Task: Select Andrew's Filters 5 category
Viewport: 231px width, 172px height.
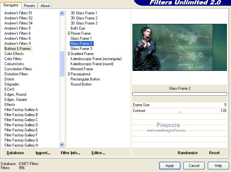Action: coord(17,28)
